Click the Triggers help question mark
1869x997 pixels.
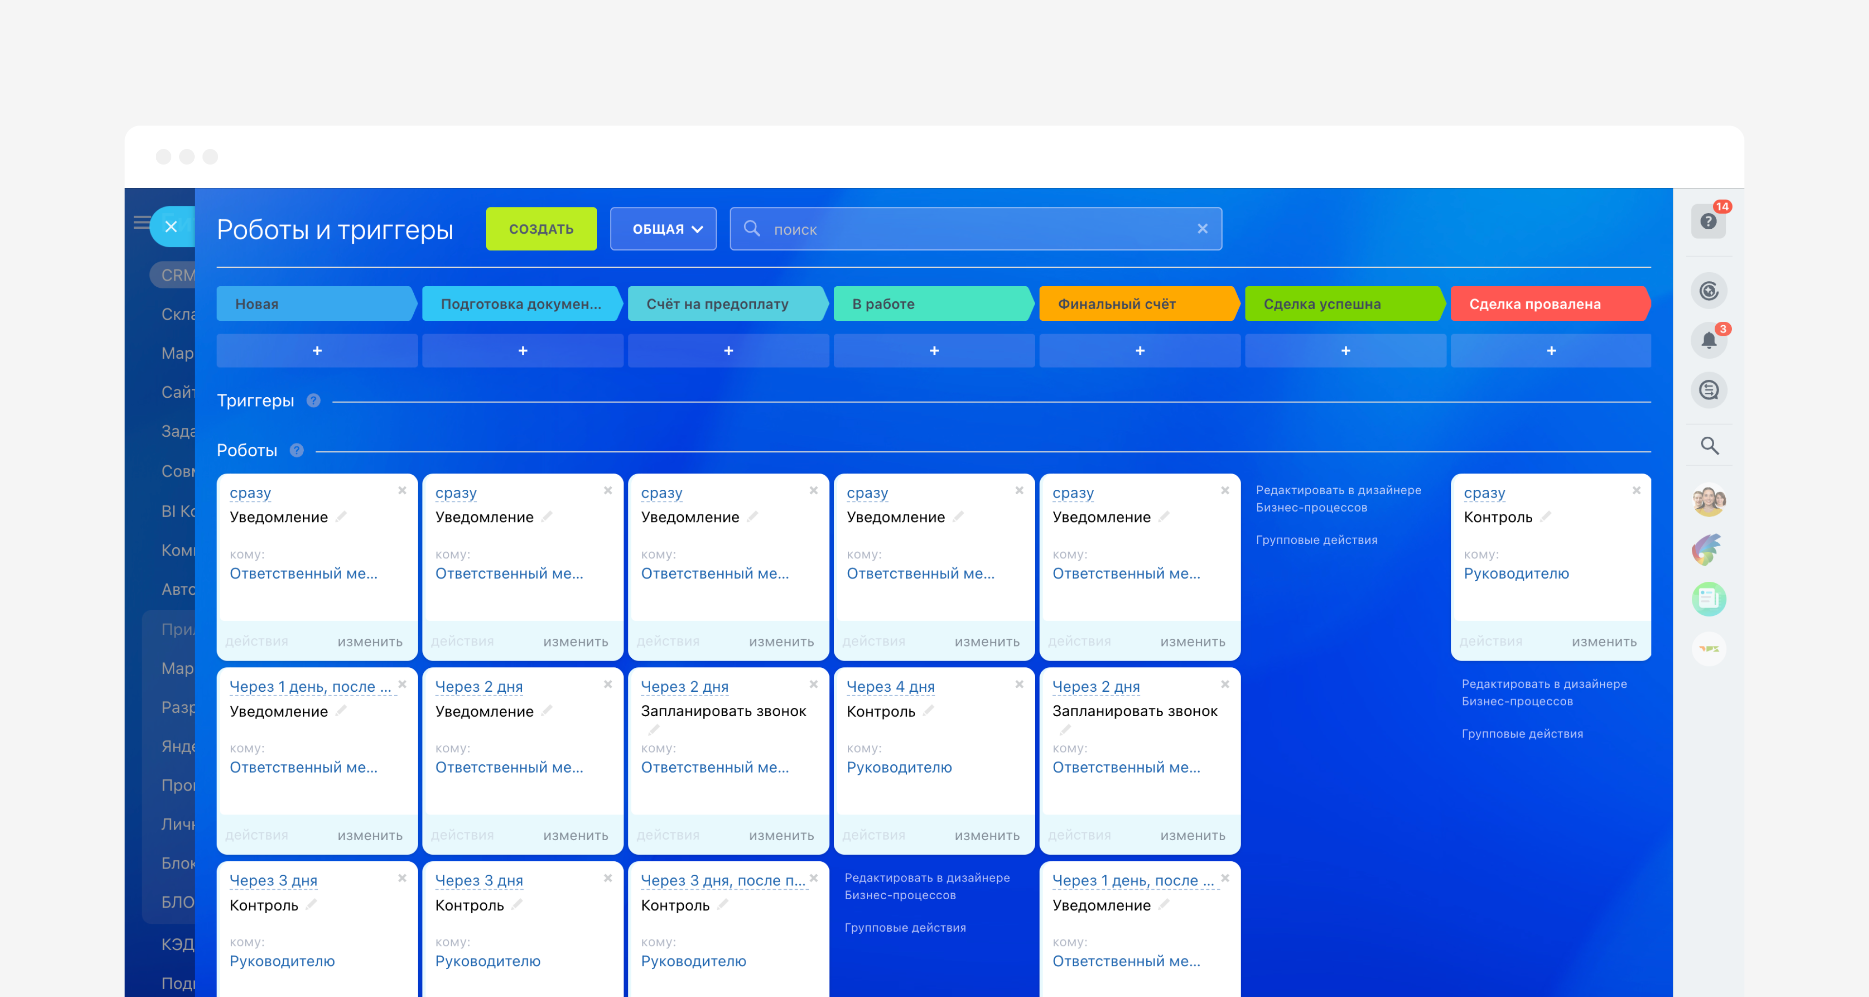pyautogui.click(x=313, y=401)
